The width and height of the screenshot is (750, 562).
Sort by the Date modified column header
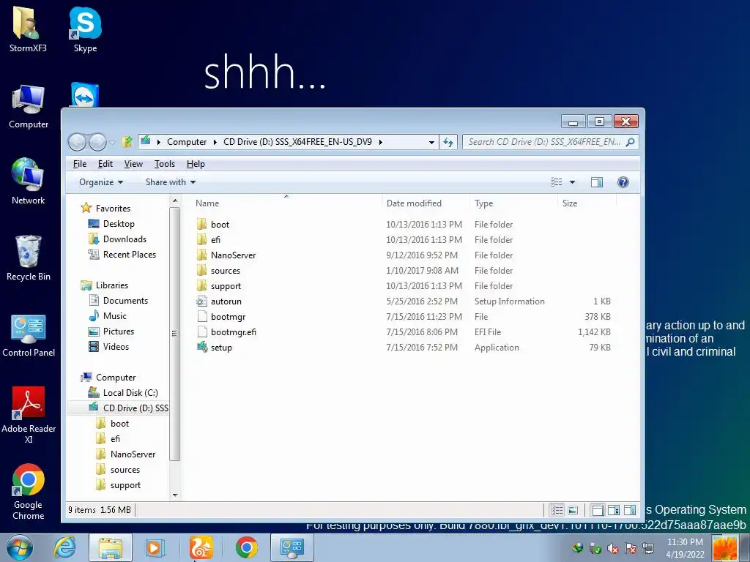pyautogui.click(x=426, y=203)
